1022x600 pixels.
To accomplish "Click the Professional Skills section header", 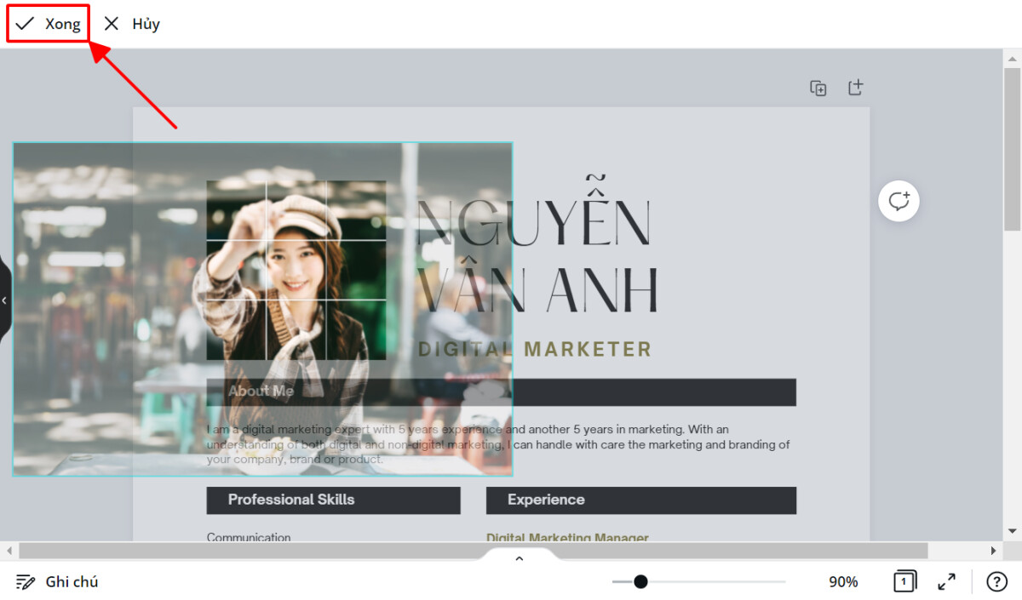I will 333,500.
